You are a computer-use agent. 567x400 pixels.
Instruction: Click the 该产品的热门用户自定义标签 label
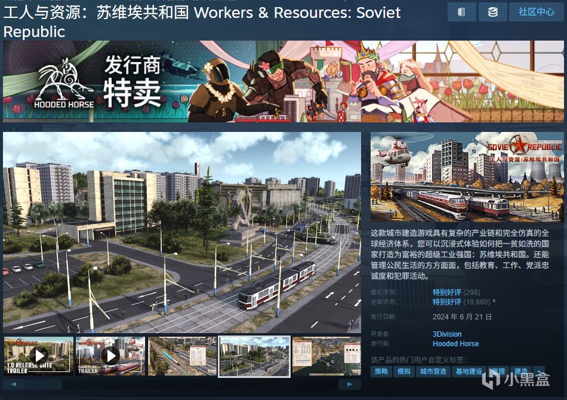[x=419, y=359]
